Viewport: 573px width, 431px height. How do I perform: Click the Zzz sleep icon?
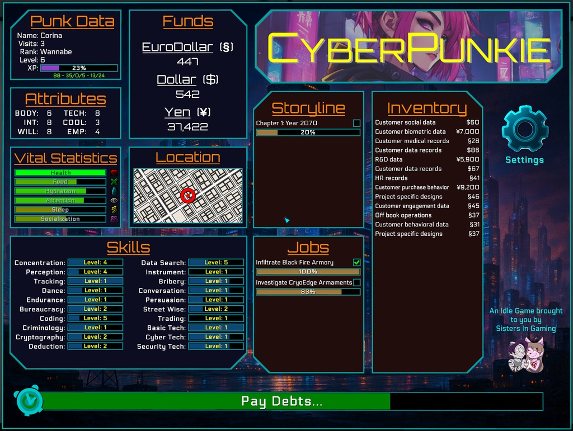112,209
